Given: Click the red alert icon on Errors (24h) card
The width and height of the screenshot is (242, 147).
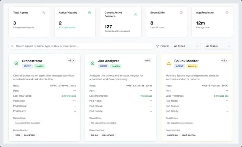Looking at the screenshot, I should (181, 13).
